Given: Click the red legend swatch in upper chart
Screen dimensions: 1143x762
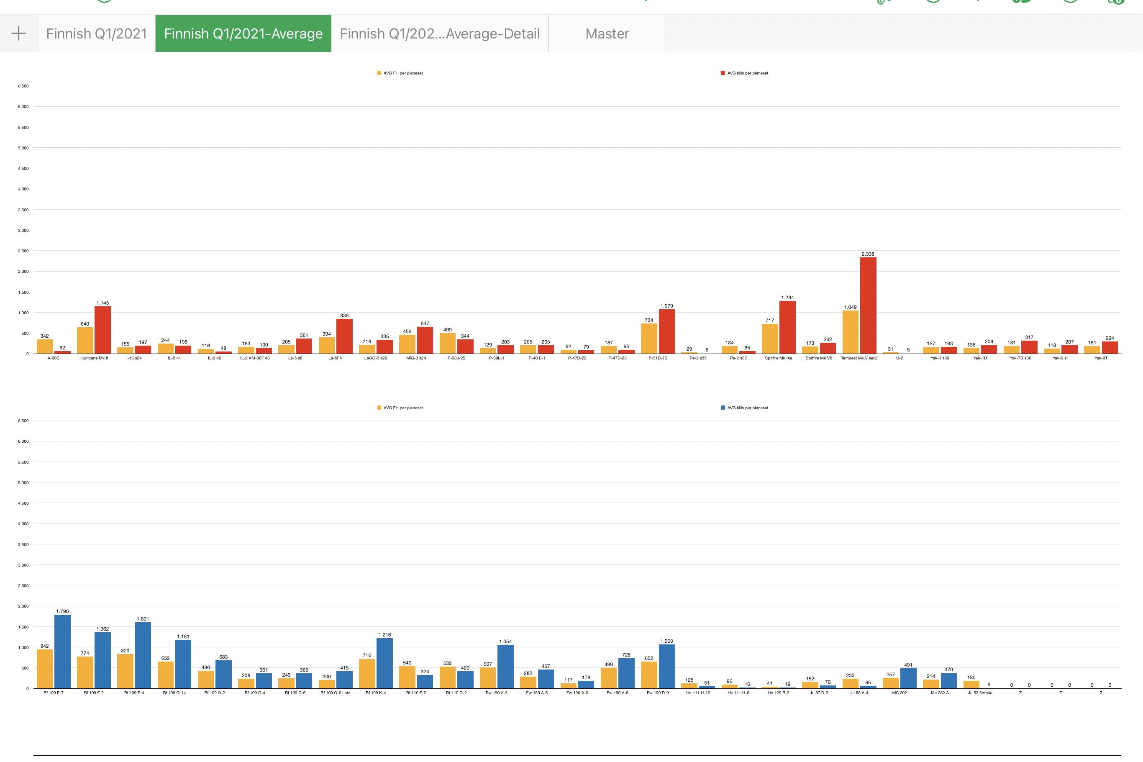Looking at the screenshot, I should [x=723, y=73].
